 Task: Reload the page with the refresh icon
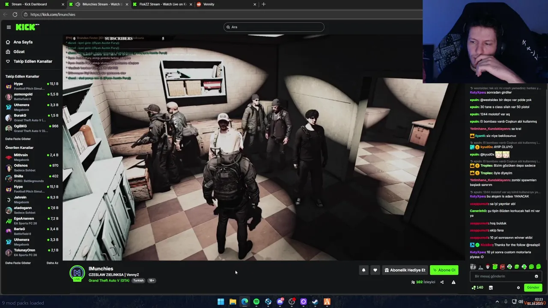point(15,14)
